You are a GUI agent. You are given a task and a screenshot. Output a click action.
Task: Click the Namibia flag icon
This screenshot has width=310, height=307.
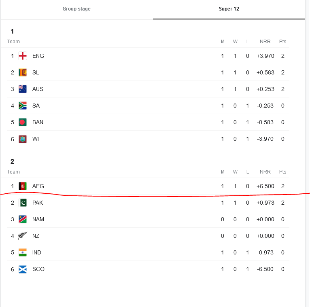click(23, 219)
